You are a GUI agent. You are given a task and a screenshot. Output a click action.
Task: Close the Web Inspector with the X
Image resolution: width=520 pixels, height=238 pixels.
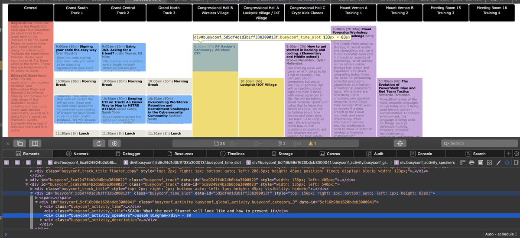point(7,143)
